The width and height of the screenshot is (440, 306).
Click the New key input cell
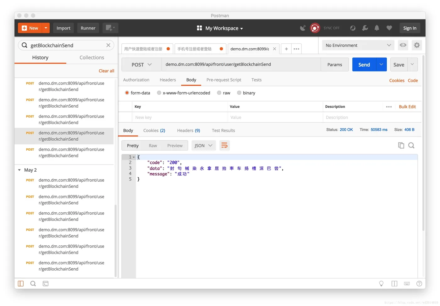click(x=180, y=117)
